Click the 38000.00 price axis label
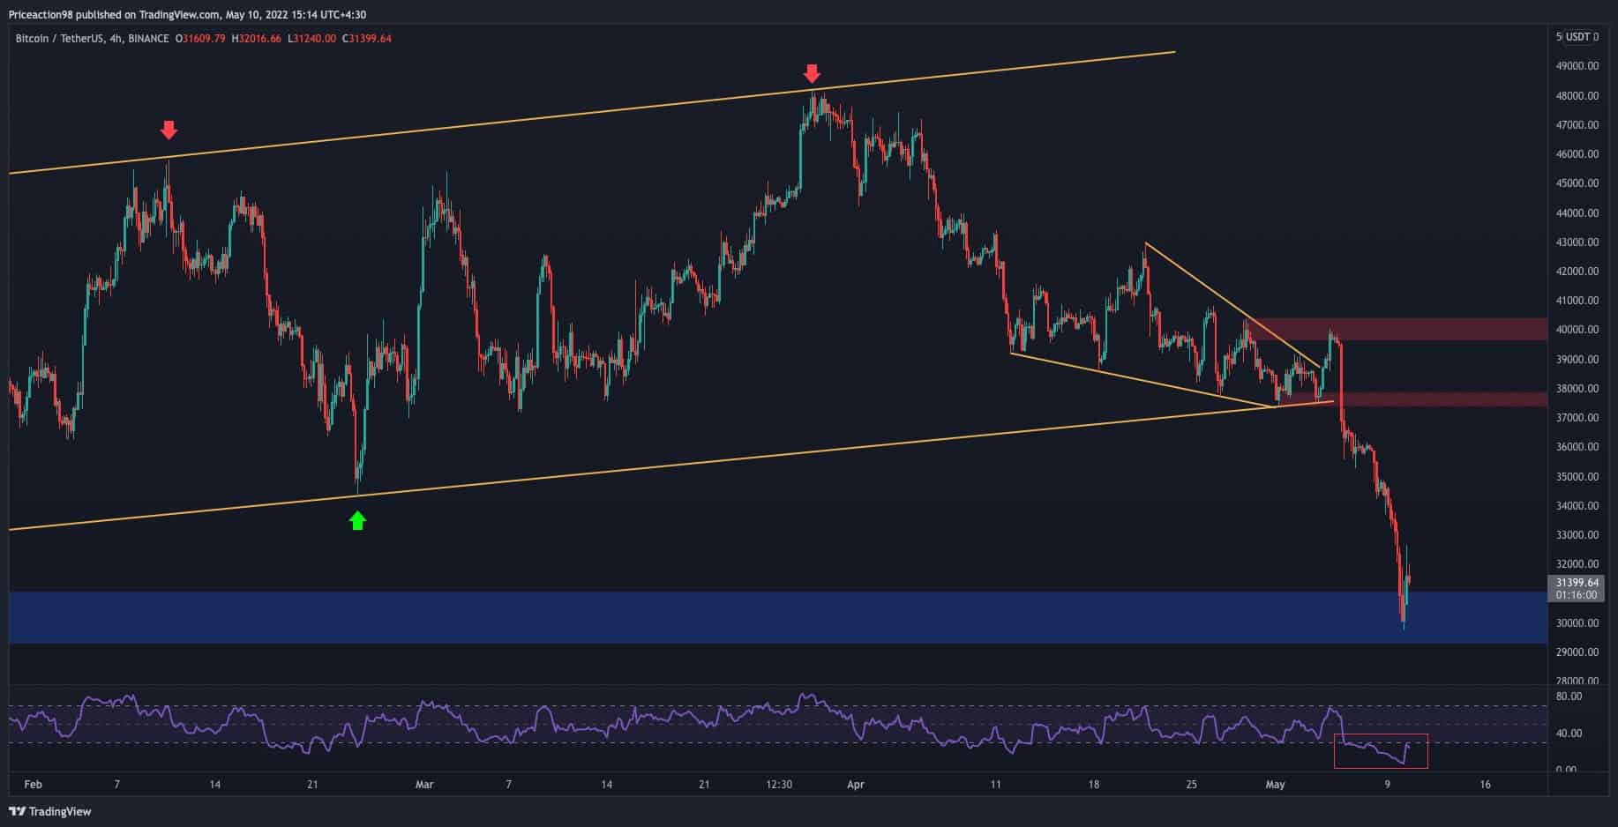This screenshot has height=827, width=1618. click(1577, 389)
